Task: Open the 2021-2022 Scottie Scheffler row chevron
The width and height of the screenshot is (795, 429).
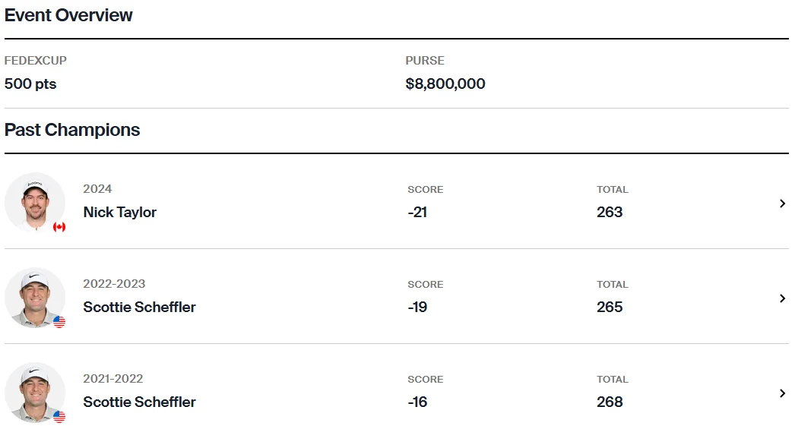Action: [x=782, y=393]
